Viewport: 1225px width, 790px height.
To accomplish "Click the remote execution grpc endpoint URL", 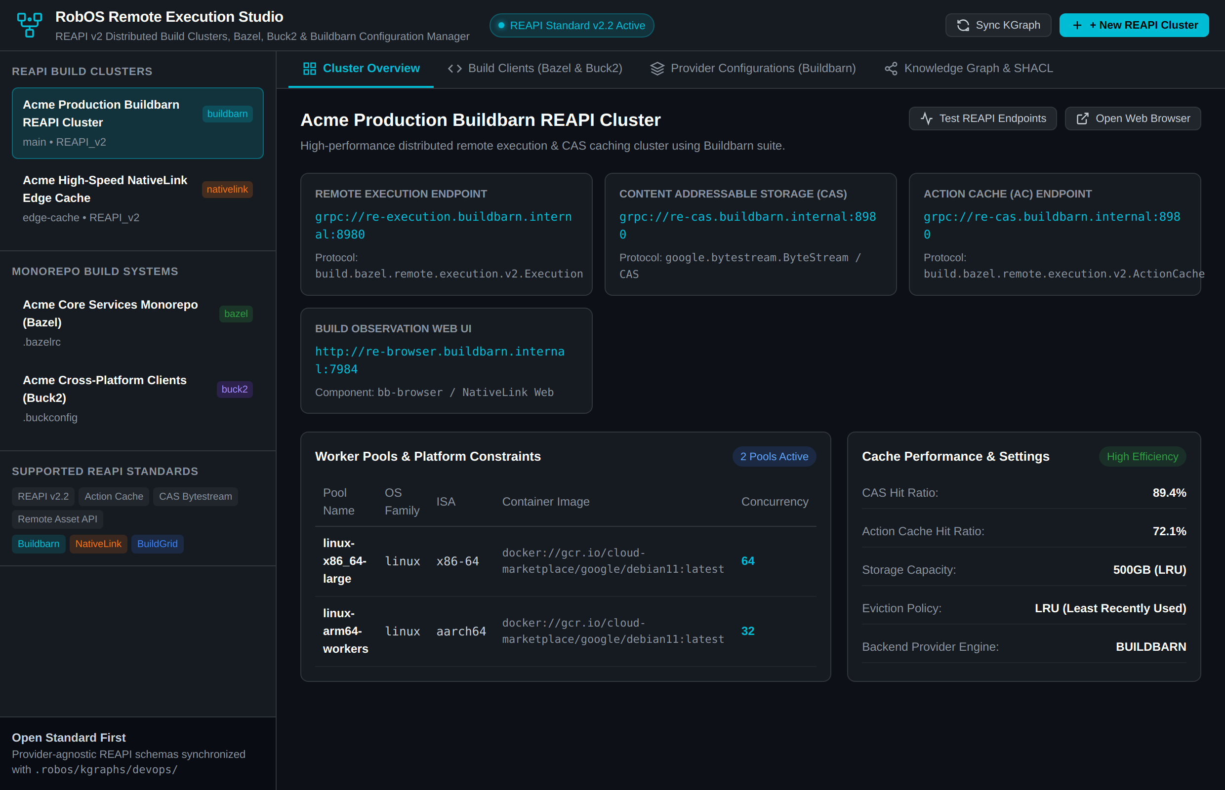I will [x=444, y=226].
